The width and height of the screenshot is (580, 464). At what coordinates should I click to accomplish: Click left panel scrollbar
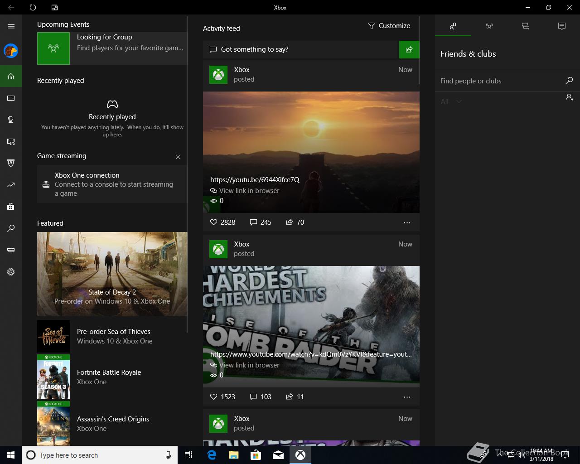187,174
